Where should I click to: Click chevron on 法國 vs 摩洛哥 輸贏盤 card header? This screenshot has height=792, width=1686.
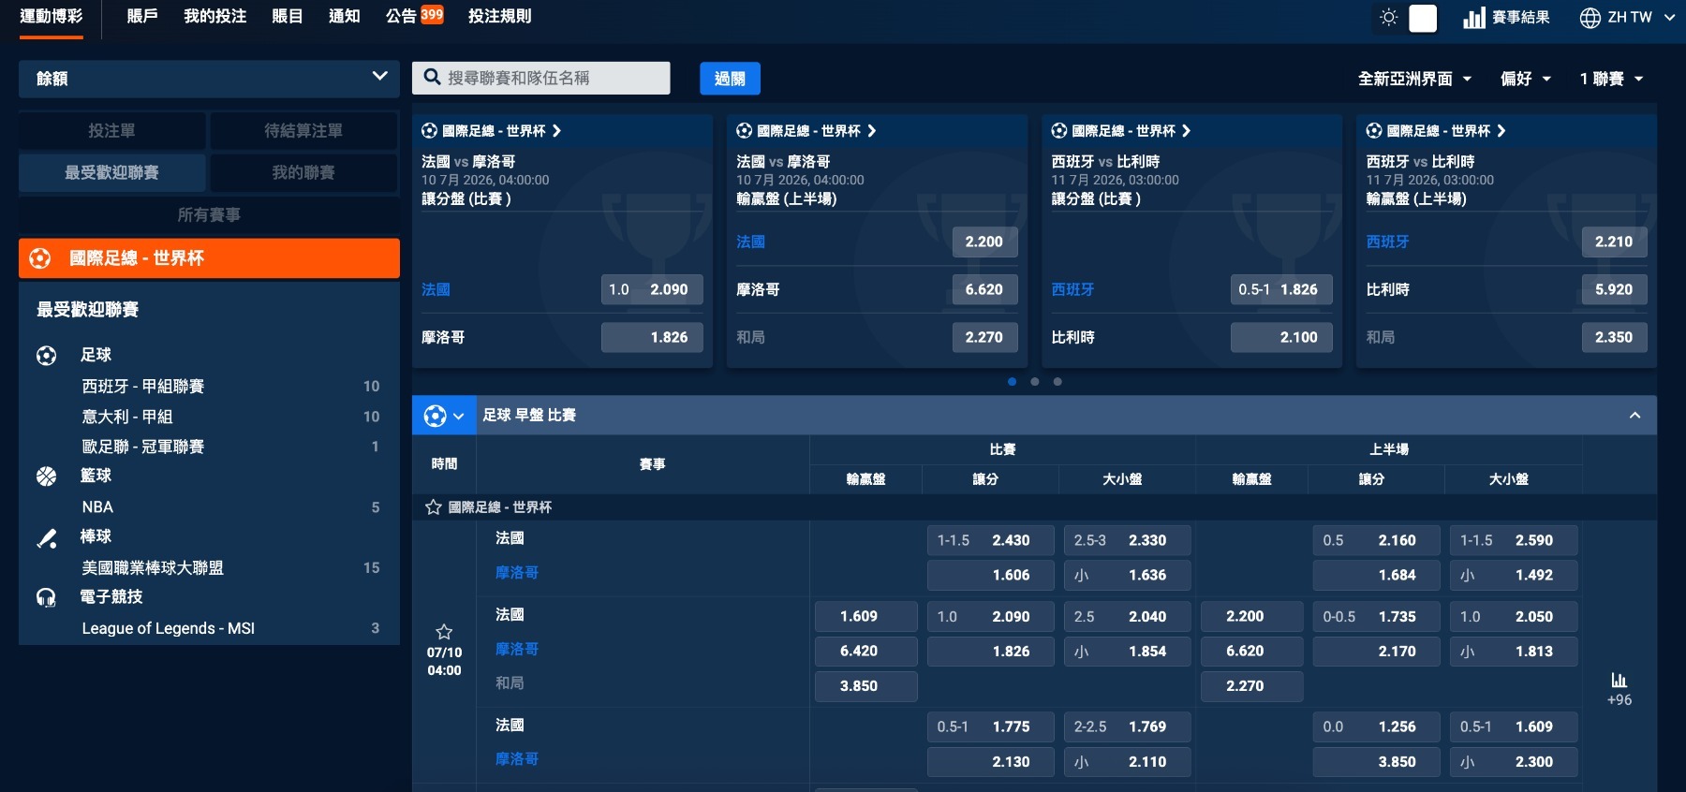[x=872, y=131]
